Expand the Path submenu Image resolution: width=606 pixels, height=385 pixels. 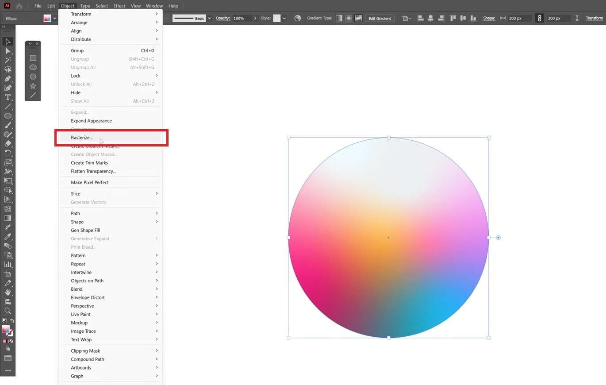tap(111, 213)
